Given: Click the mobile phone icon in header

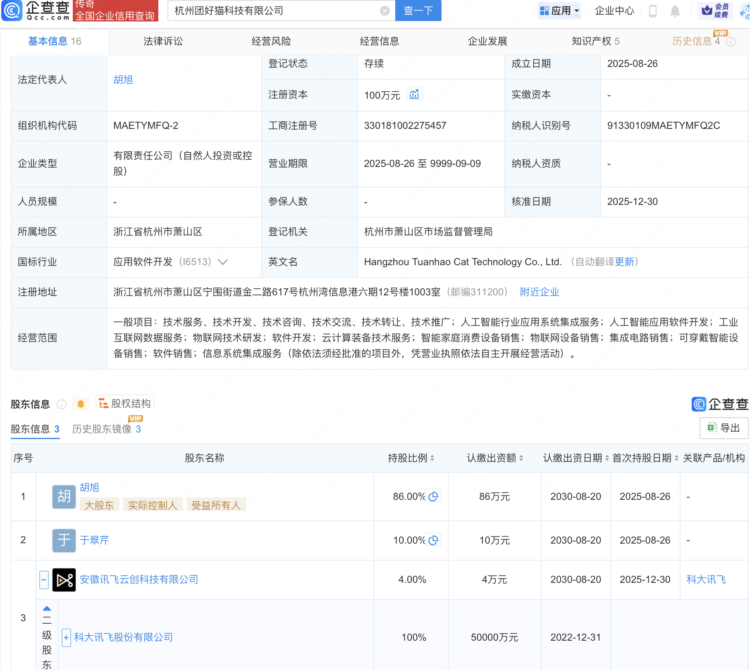Looking at the screenshot, I should click(653, 11).
